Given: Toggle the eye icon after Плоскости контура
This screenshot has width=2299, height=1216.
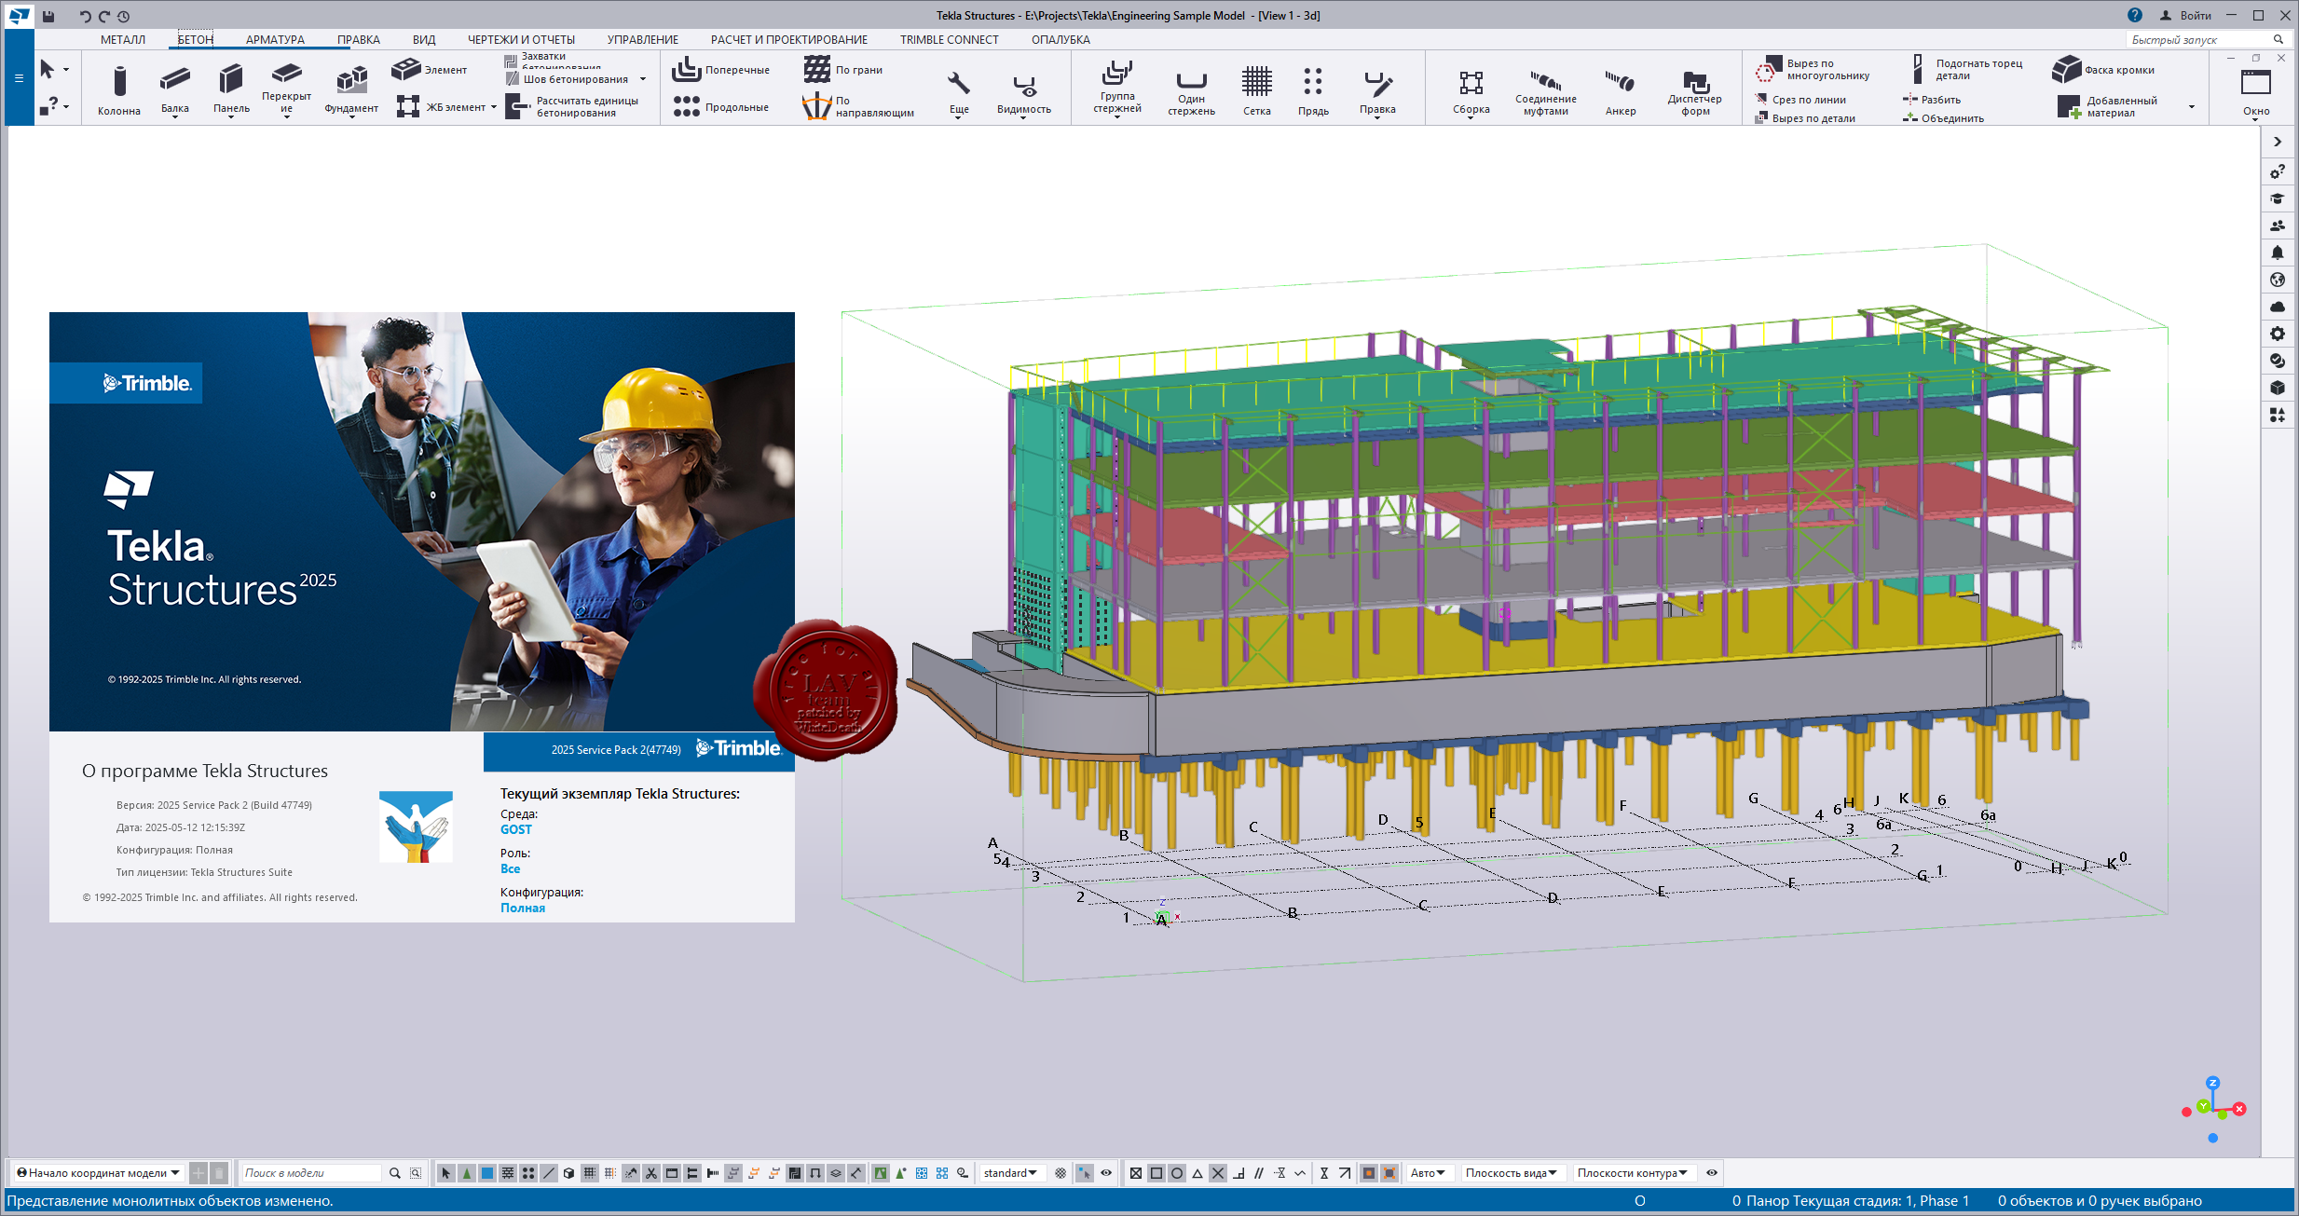Looking at the screenshot, I should [x=1712, y=1173].
